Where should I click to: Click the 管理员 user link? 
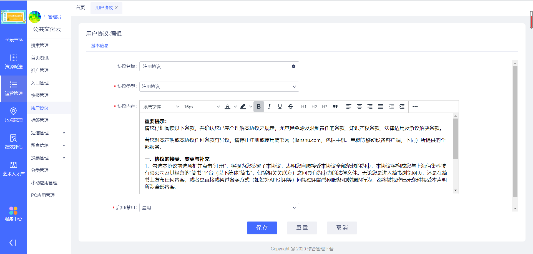54,17
